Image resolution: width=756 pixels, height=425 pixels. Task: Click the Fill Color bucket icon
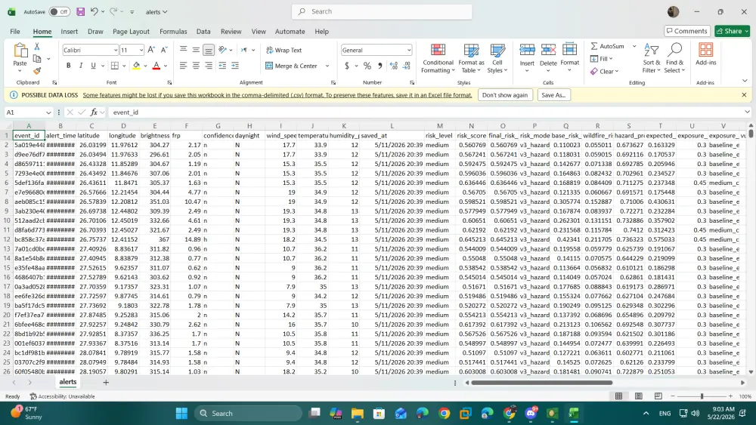pos(136,66)
